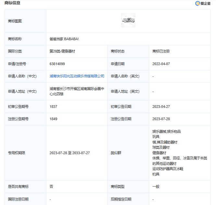The image size is (216, 205).
Task: Select the 商标已注册 status text
Action: tap(161, 51)
